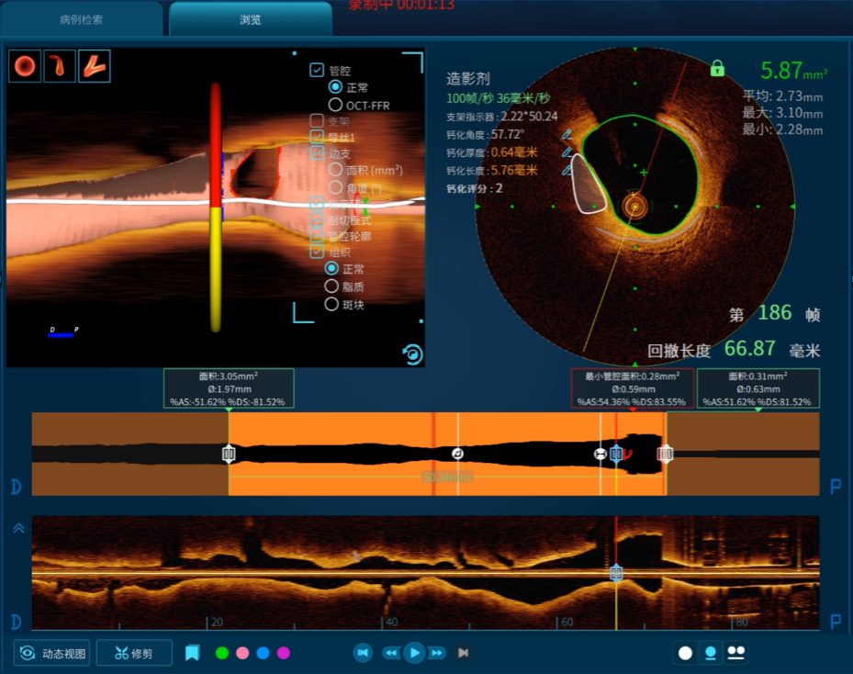
Task: Expand the longitudinal view with double chevron
Action: tap(17, 528)
